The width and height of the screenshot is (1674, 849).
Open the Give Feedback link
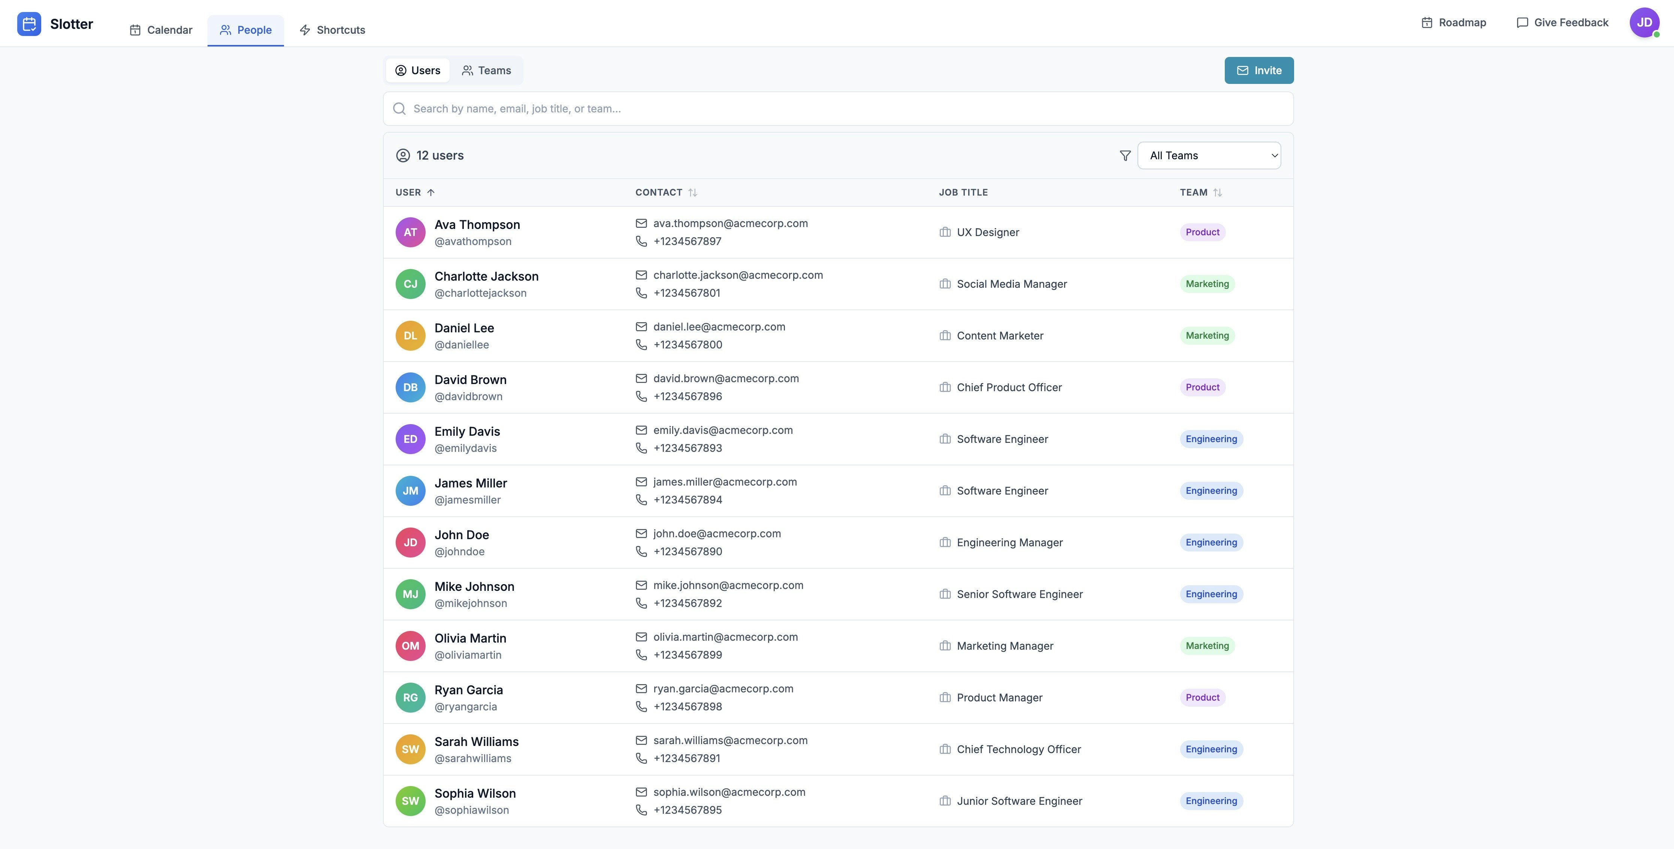1562,23
